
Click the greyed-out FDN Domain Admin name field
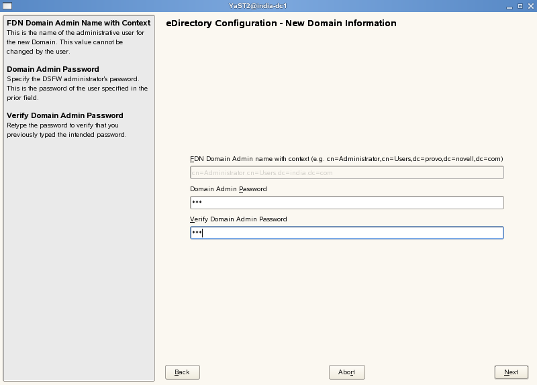pos(346,173)
